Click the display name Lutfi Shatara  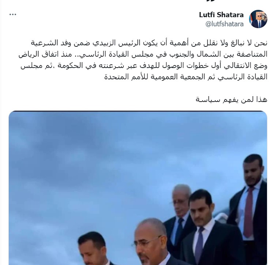(221, 15)
